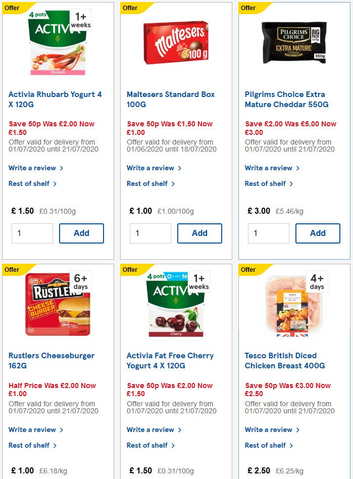This screenshot has width=353, height=479.
Task: Add Maltesers Standard Box to basket
Action: (x=199, y=233)
